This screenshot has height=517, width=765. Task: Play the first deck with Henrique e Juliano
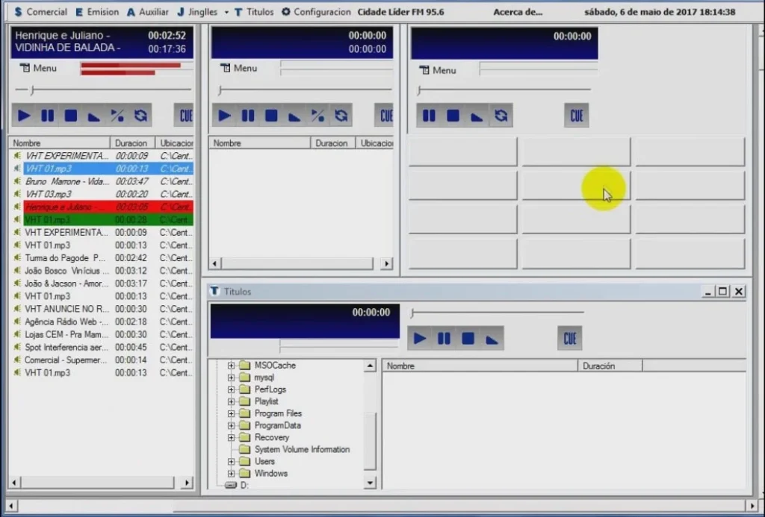[x=24, y=116]
